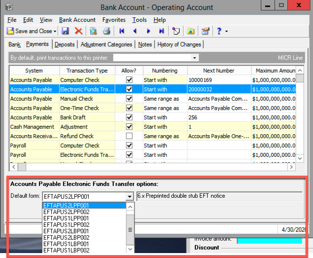Image resolution: width=313 pixels, height=258 pixels.
Task: Click the application icon in title bar
Action: point(9,7)
